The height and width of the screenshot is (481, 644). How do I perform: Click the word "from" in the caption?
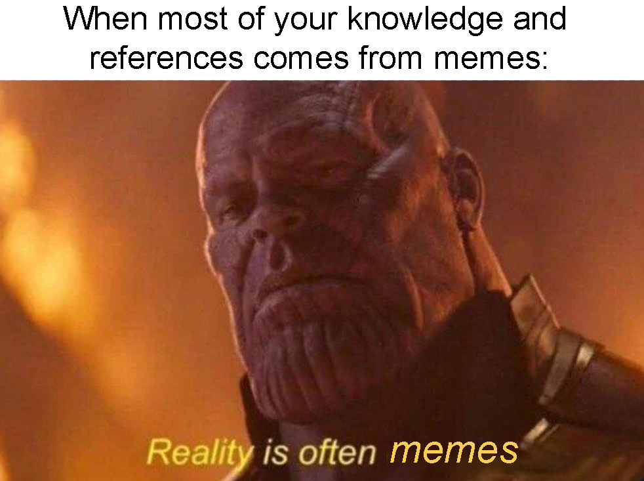[x=390, y=58]
